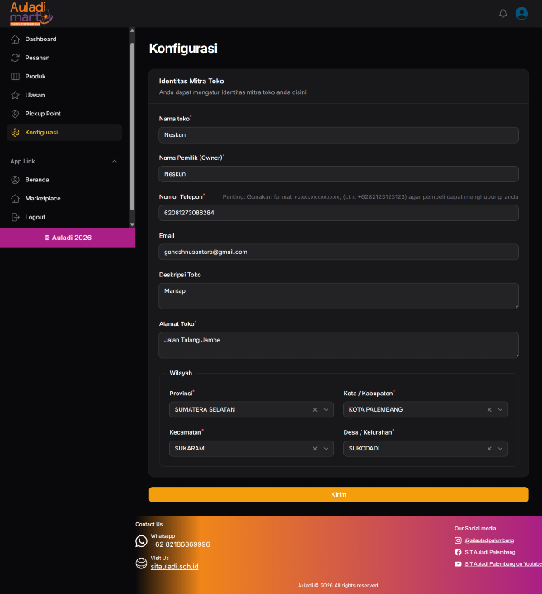Click the Dashboard home icon
Viewport: 542px width, 594px height.
tap(15, 39)
